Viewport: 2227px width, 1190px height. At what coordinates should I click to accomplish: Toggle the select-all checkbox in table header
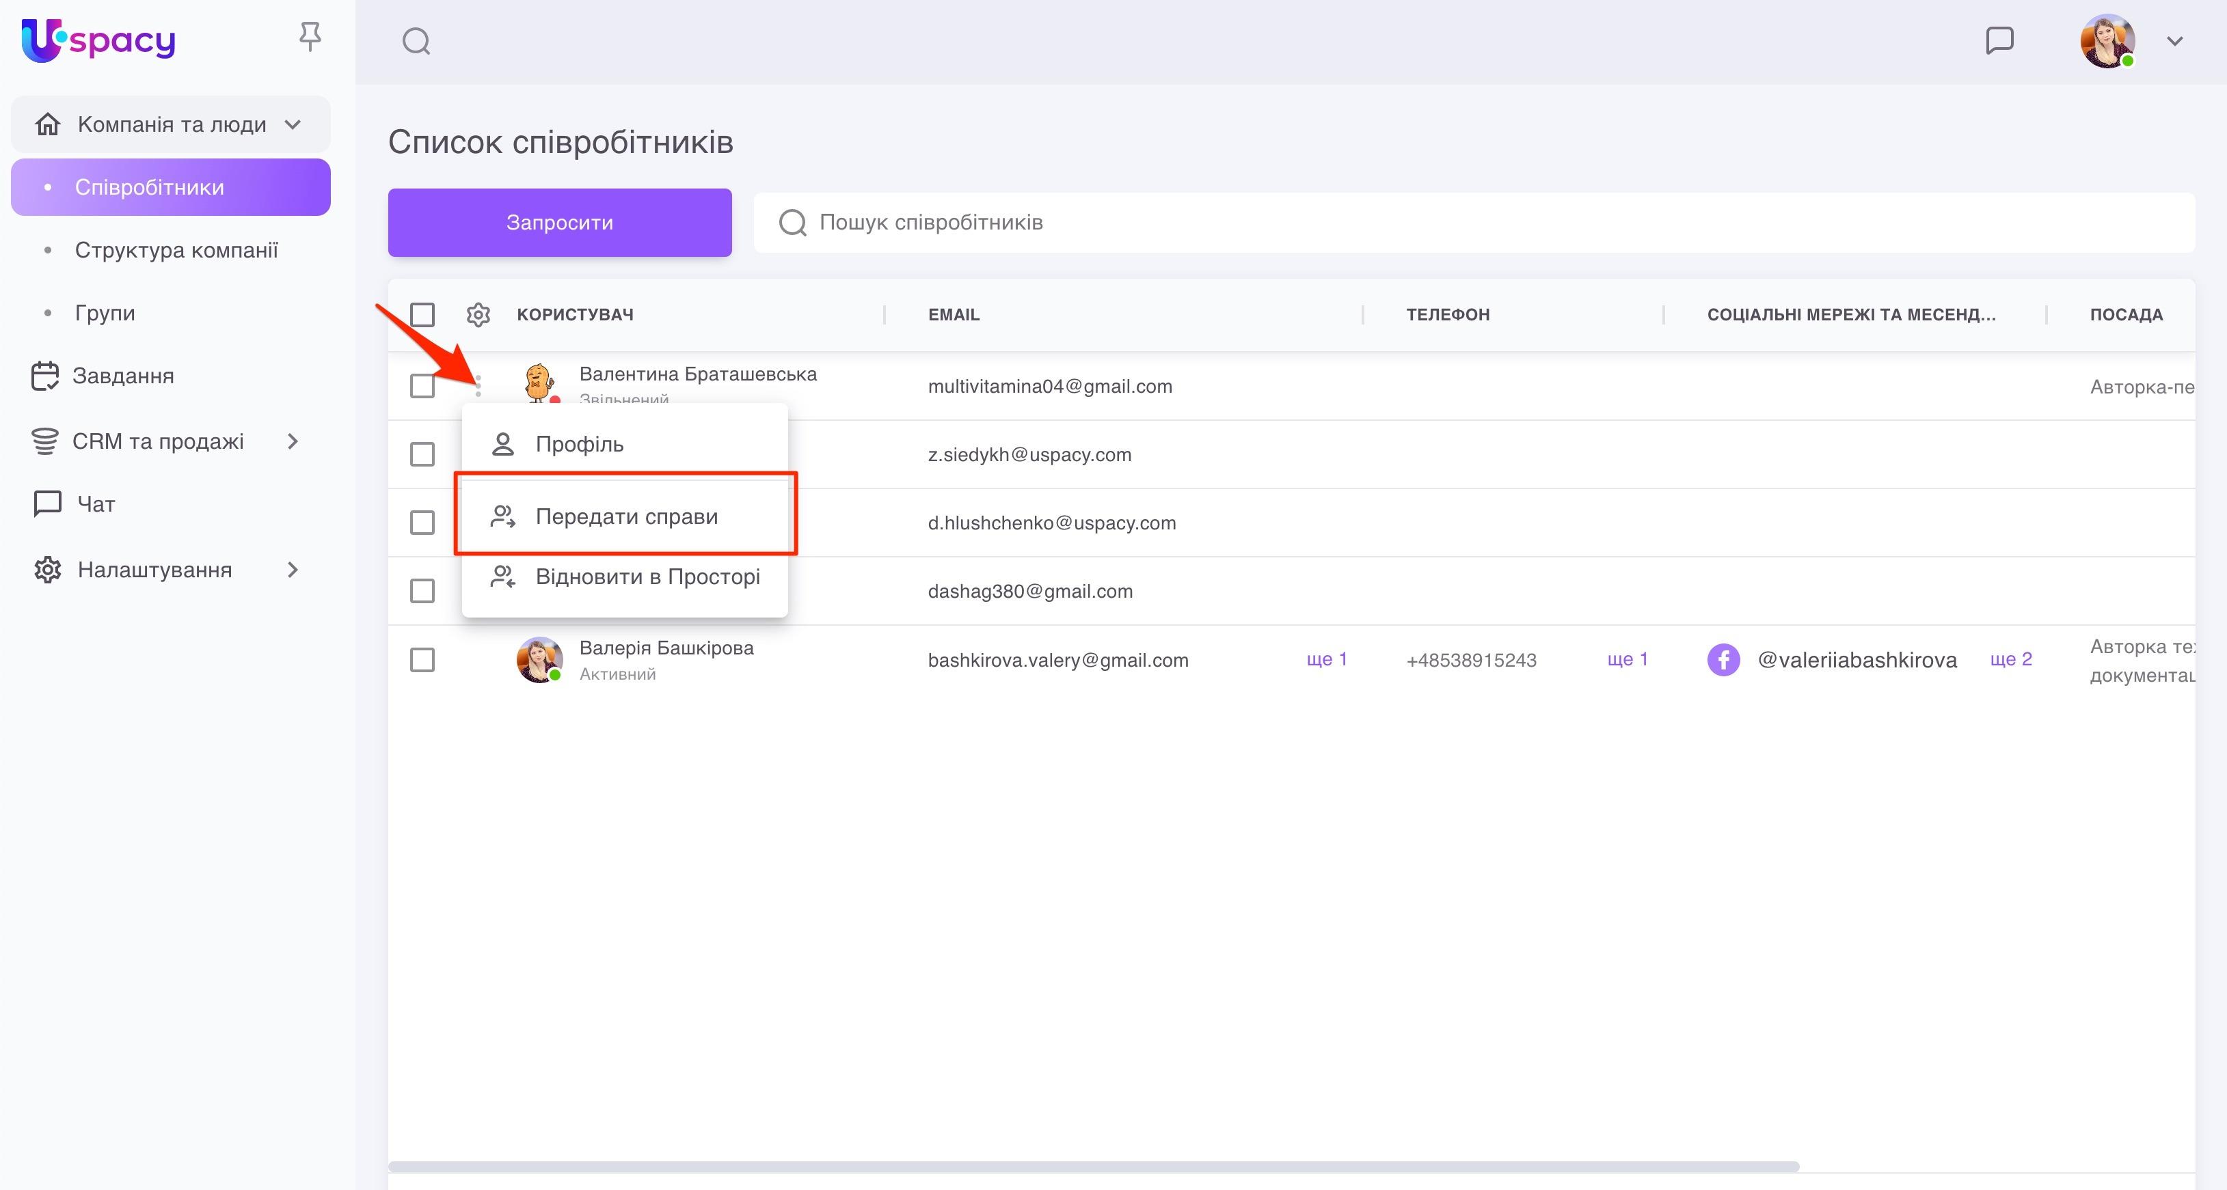tap(422, 314)
